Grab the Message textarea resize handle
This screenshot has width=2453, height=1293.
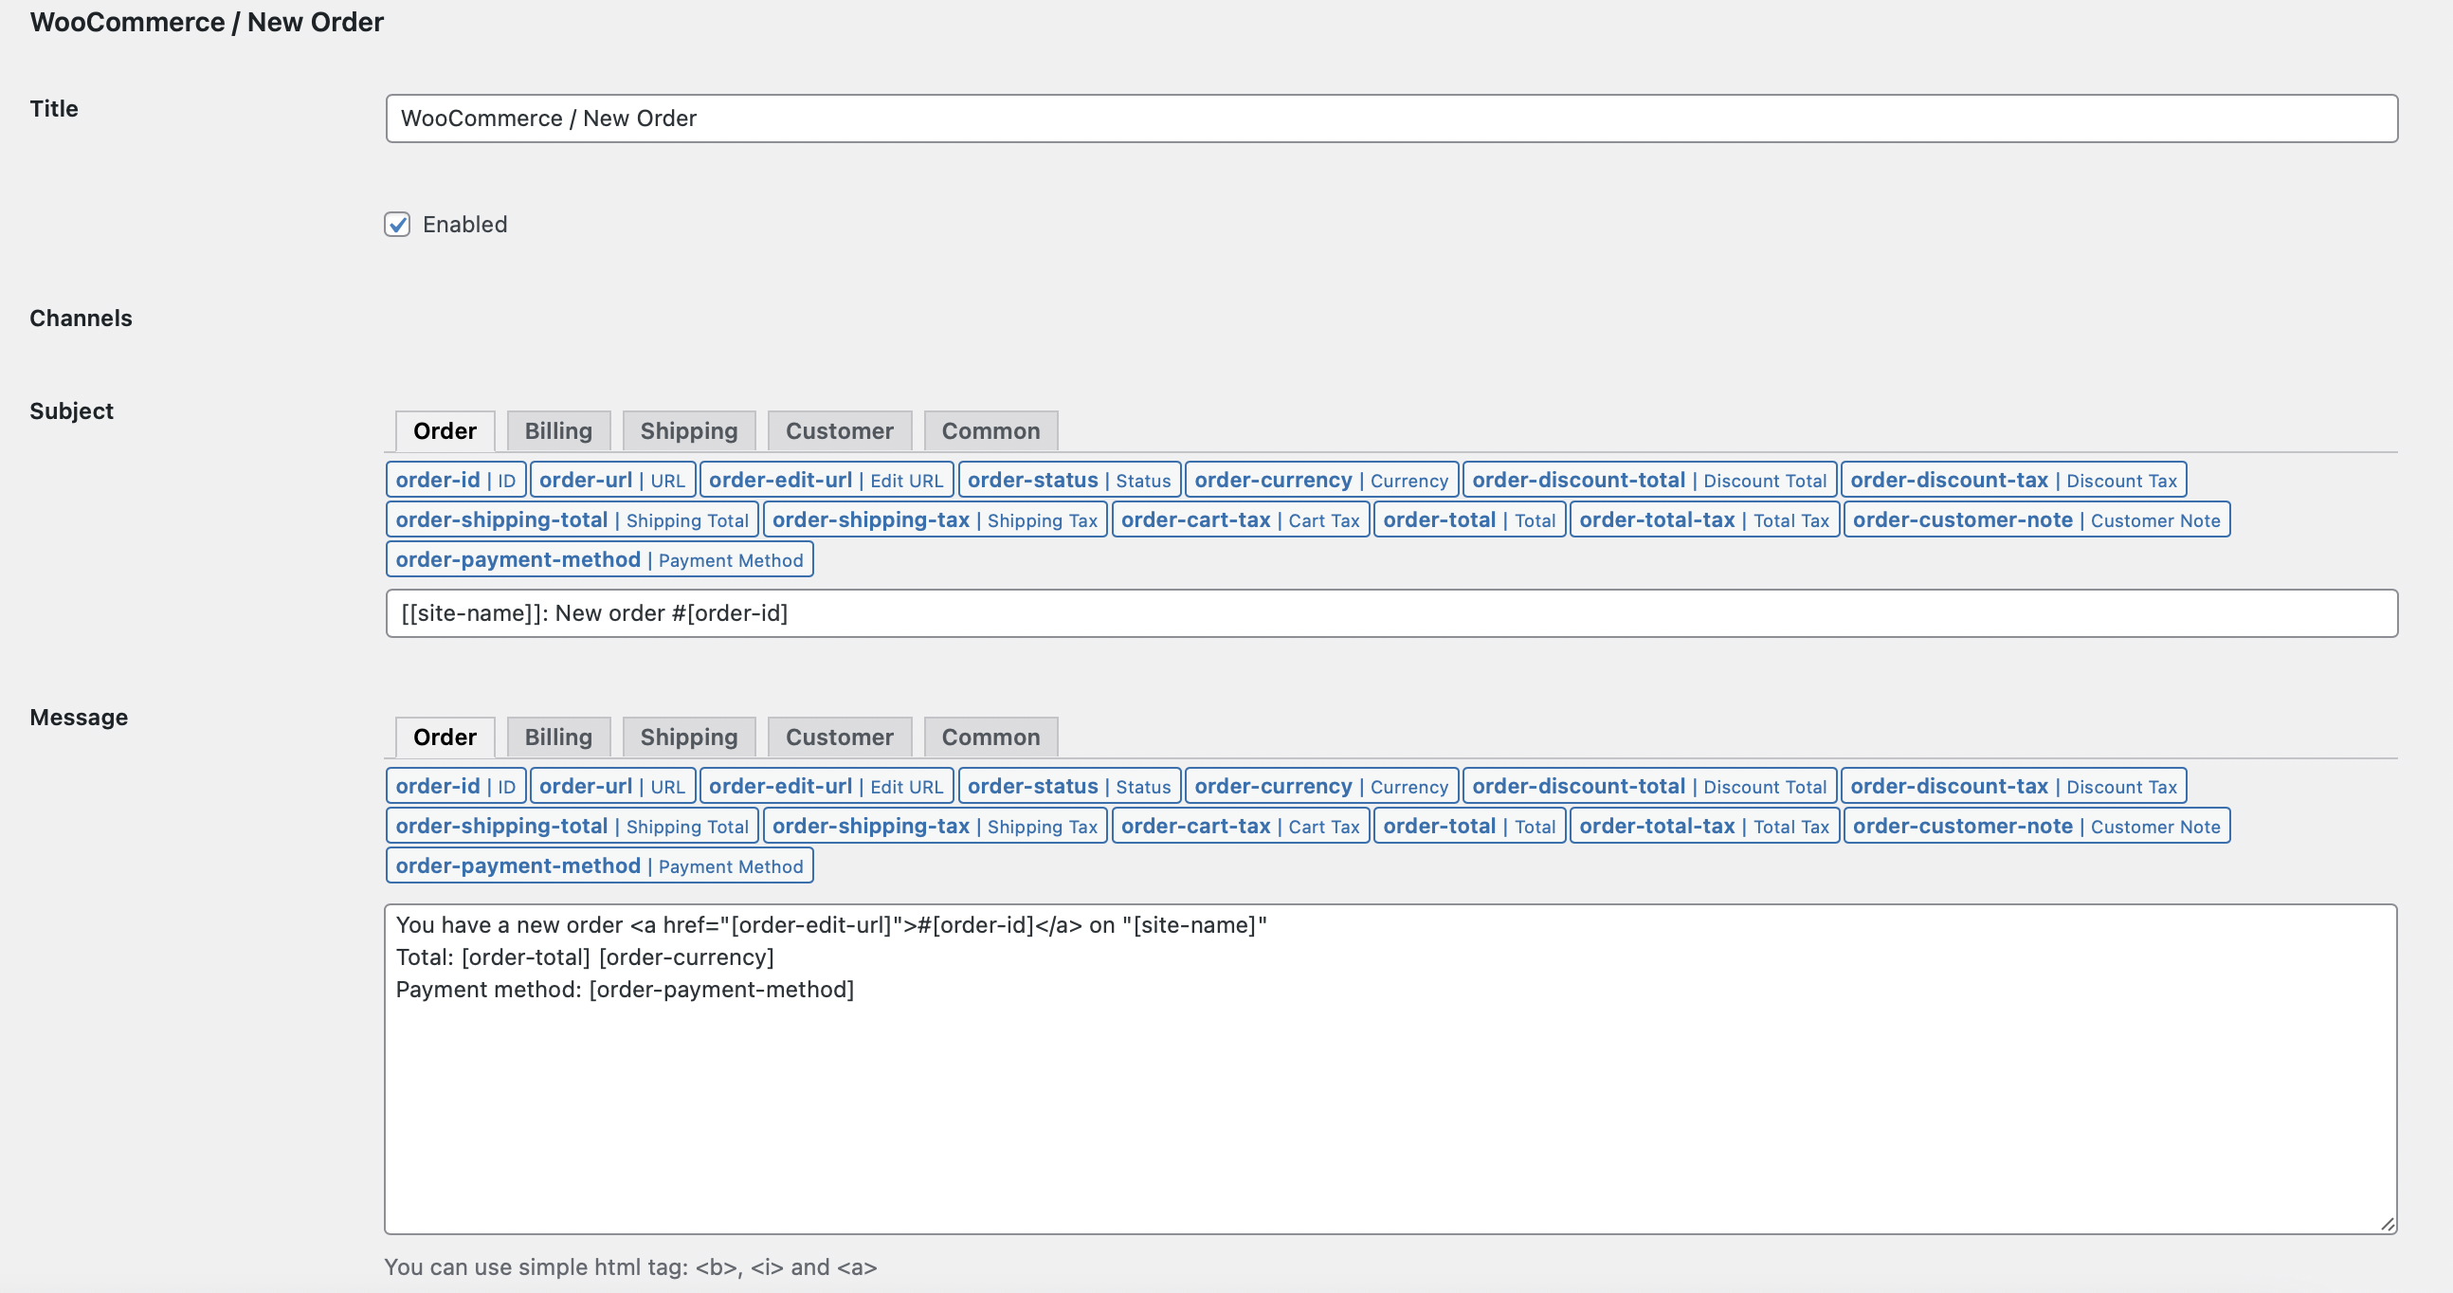2388,1224
